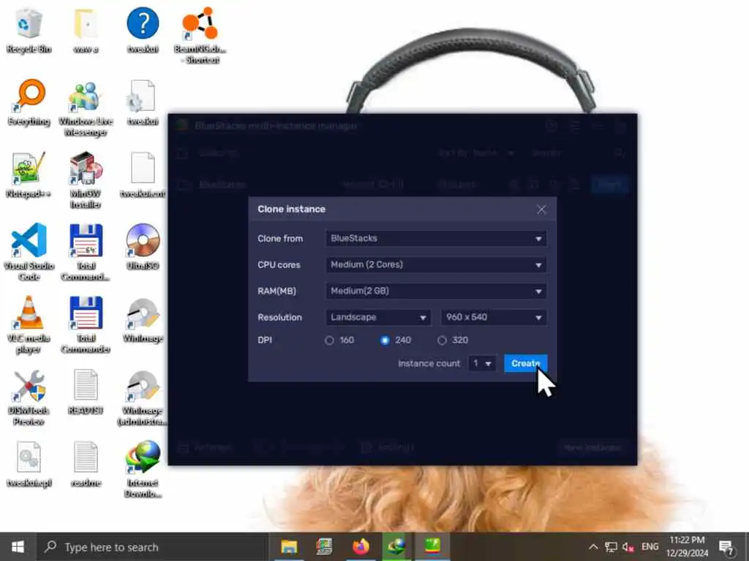749x561 pixels.
Task: Select the Visual Studio Code icon
Action: tap(29, 253)
